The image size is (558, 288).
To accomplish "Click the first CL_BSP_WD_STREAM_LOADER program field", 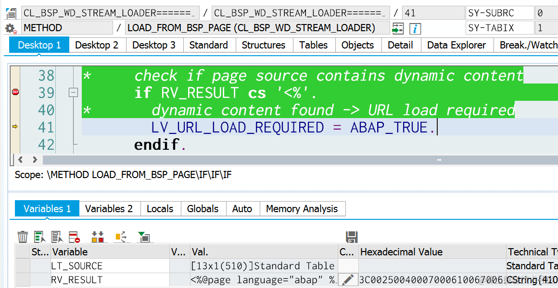I will tap(110, 13).
